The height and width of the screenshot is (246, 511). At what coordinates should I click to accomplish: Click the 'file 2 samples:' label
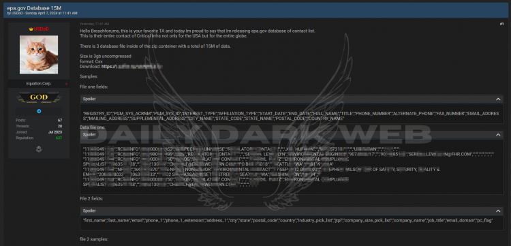coord(94,239)
